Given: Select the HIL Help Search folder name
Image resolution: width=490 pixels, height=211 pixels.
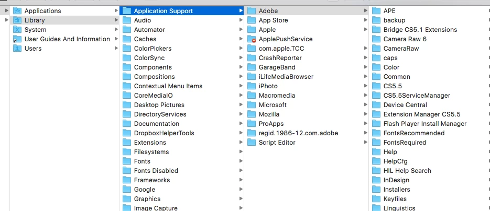Looking at the screenshot, I should click(407, 171).
